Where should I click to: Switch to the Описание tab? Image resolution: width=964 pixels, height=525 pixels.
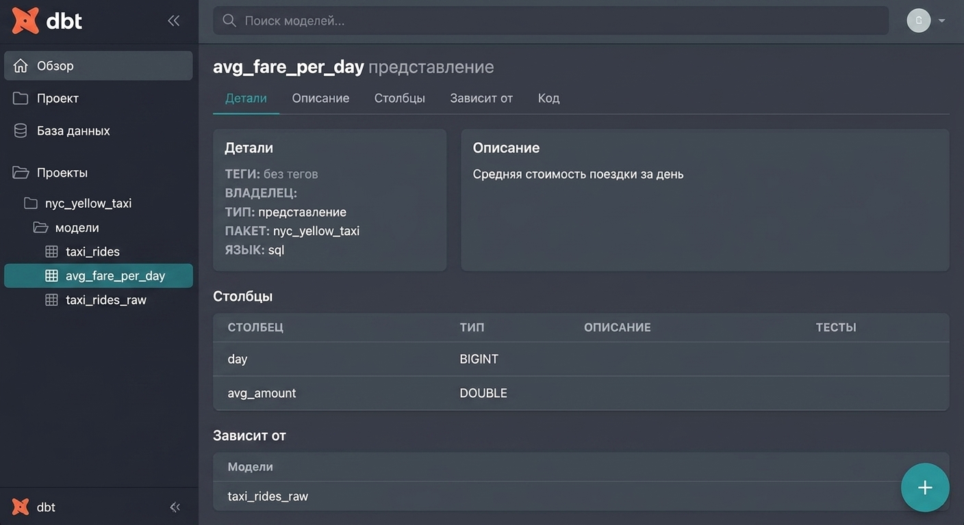[x=320, y=98]
